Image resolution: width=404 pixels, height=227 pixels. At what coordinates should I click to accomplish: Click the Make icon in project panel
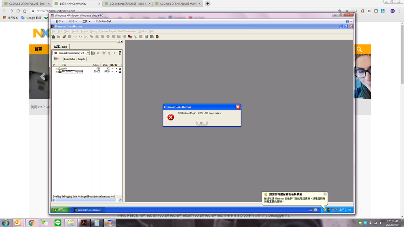(x=104, y=53)
